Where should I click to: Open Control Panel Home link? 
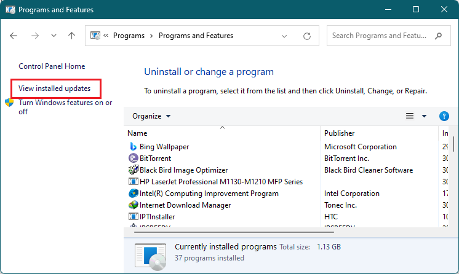[x=52, y=66]
